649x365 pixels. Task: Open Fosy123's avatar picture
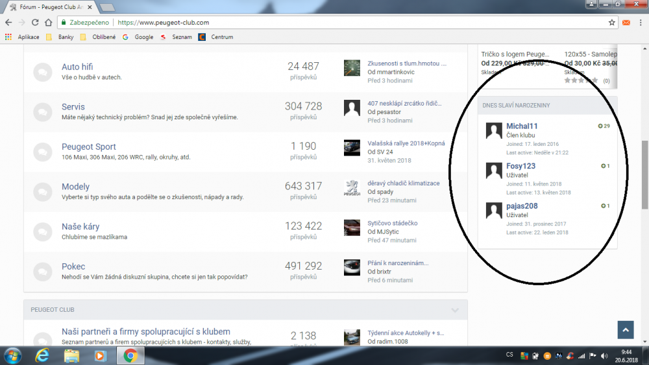tap(494, 171)
